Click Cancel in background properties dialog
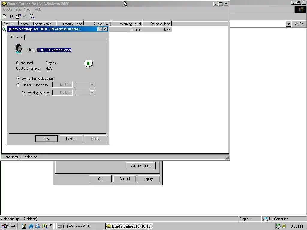The image size is (307, 230). point(124,179)
